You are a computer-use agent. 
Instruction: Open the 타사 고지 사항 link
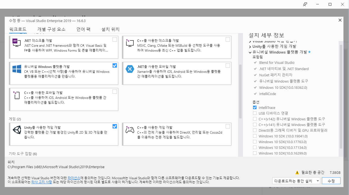pos(41,182)
